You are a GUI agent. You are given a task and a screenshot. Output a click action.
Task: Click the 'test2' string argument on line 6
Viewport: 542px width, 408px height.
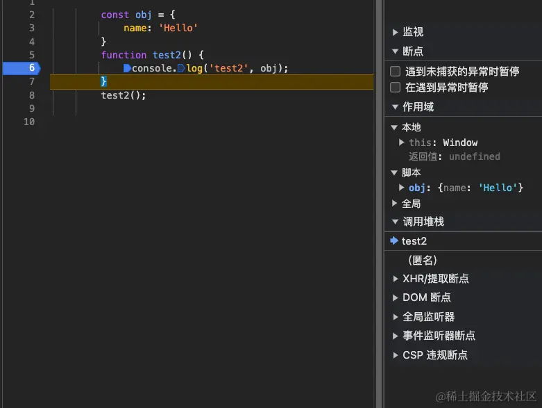point(228,68)
